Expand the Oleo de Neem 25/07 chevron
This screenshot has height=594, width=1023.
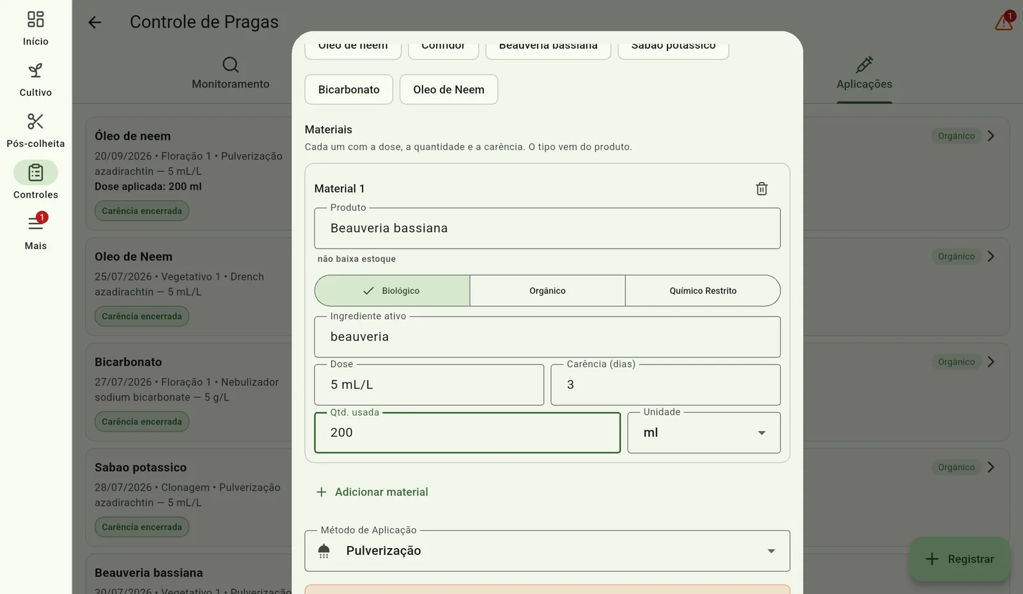coord(991,257)
